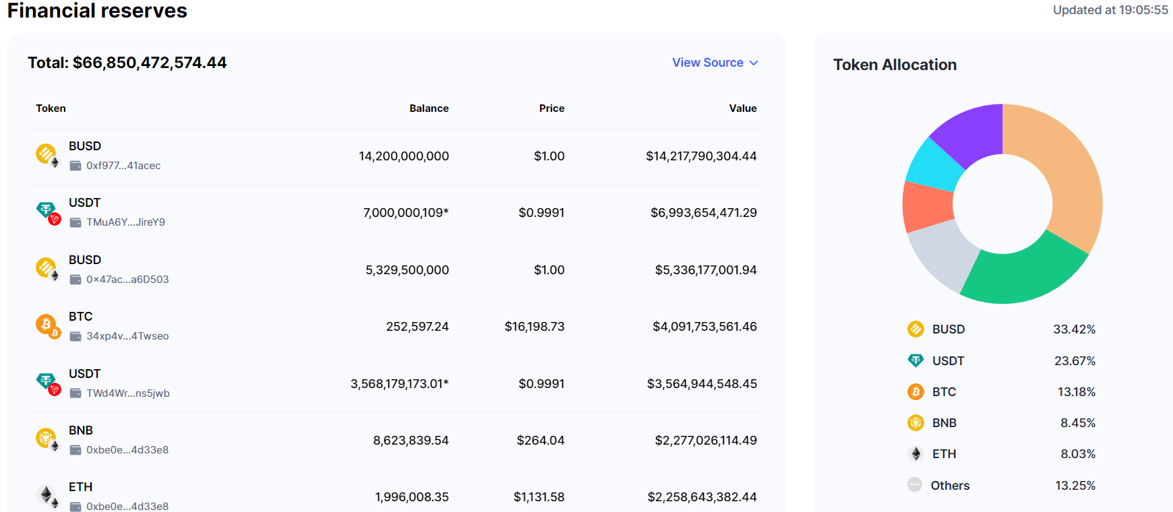Click the Financial reserves heading
The width and height of the screenshot is (1173, 512).
click(x=97, y=11)
